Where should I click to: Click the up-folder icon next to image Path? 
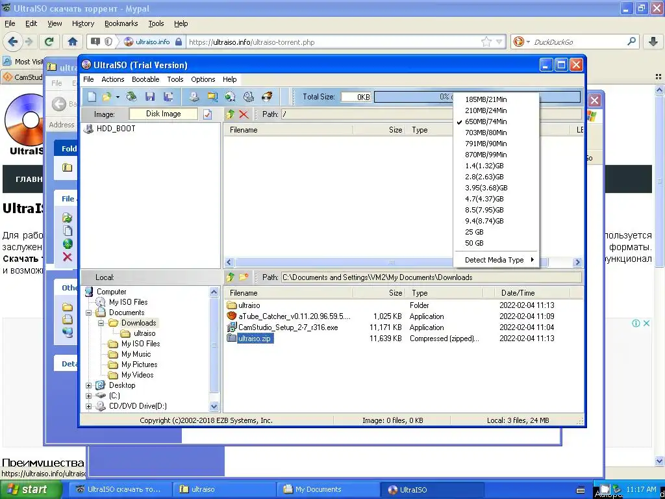coord(231,114)
